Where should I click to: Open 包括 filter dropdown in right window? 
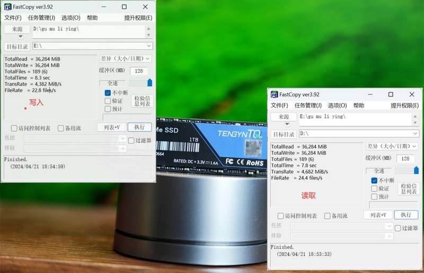tap(389, 226)
